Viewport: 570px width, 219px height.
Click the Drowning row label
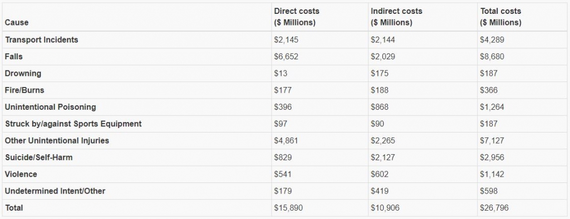click(x=23, y=74)
